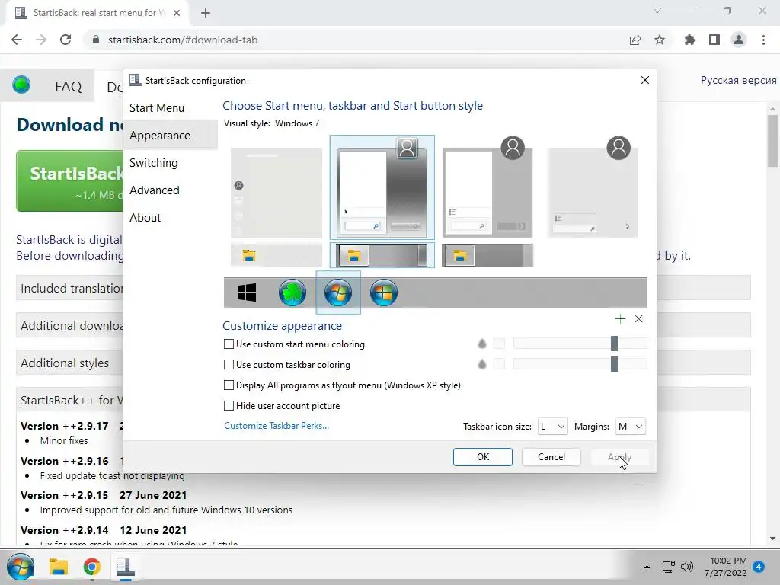
Task: Open notification center badge
Action: click(x=759, y=567)
